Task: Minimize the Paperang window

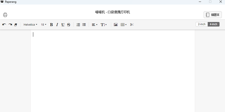Action: tap(200, 2)
